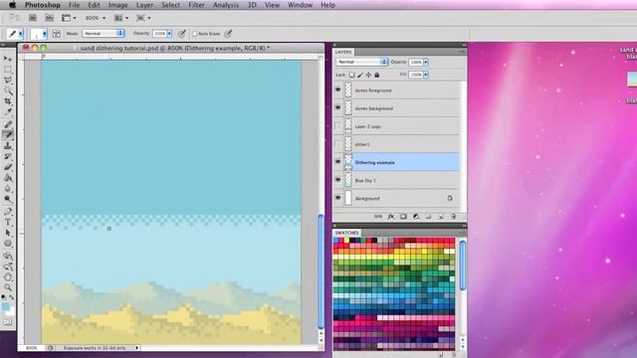This screenshot has width=637, height=358.
Task: Click the pencil options Opacity field
Action: click(159, 33)
